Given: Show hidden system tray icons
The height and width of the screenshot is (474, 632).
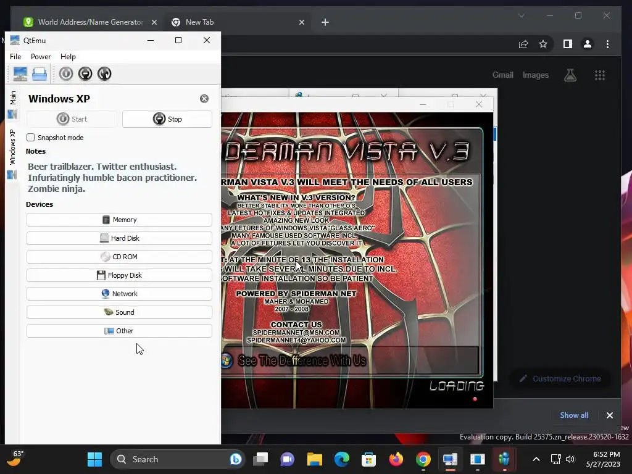Looking at the screenshot, I should [x=536, y=459].
